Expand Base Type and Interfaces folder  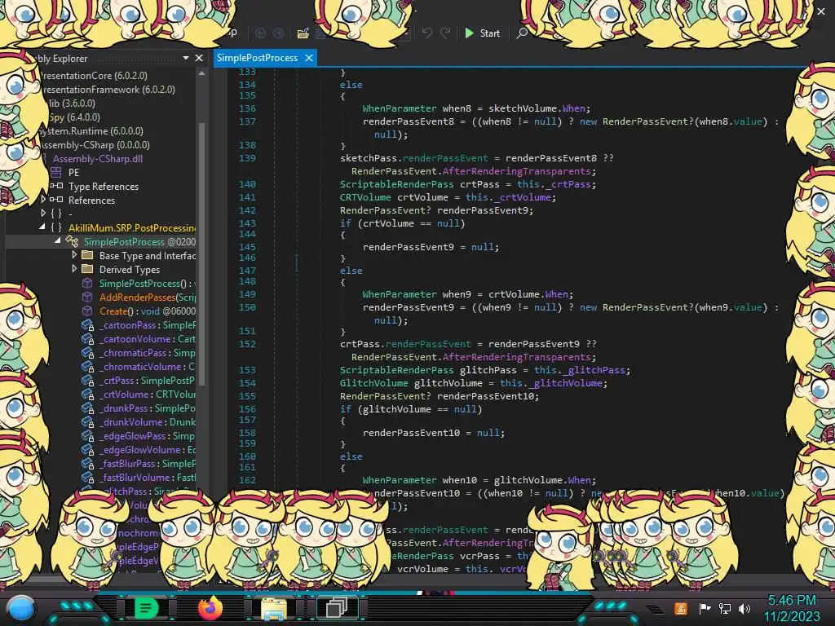pos(74,255)
